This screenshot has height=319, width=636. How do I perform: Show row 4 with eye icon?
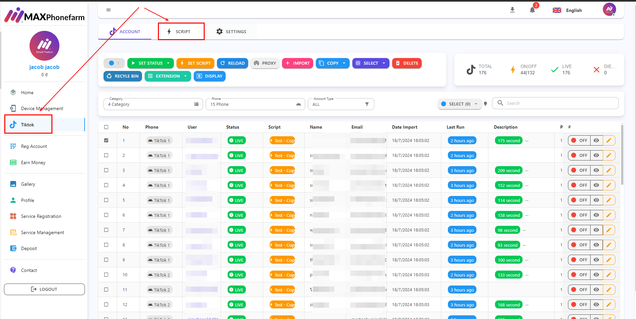pos(596,185)
